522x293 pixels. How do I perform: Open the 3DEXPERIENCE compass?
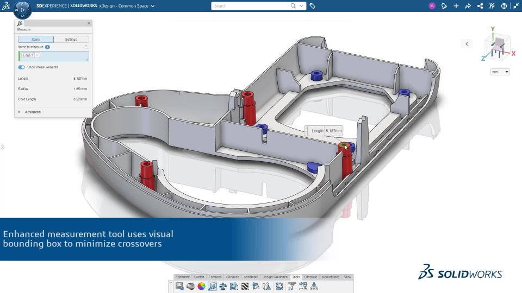point(22,10)
